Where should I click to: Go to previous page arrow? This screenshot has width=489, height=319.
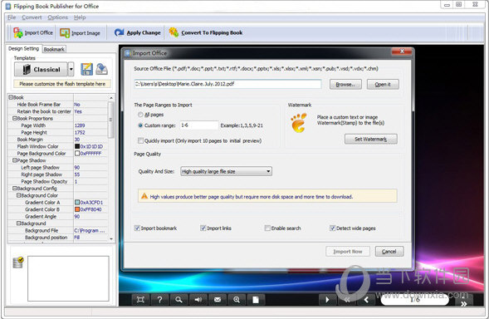click(366, 300)
